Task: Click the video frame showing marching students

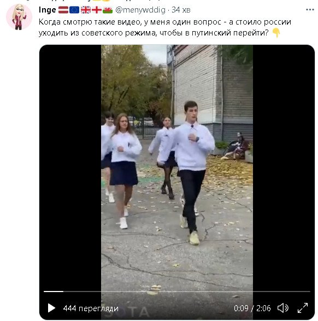Action: coord(177,164)
